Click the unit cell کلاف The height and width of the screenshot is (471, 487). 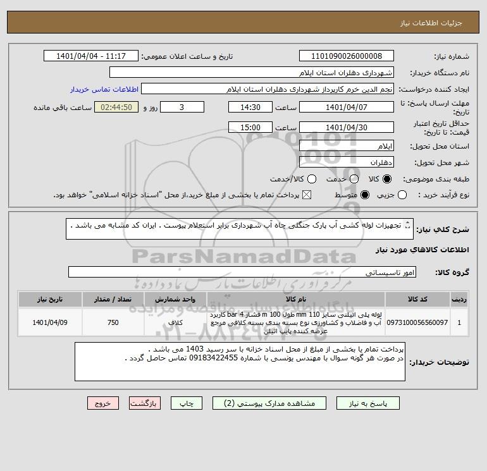point(175,322)
